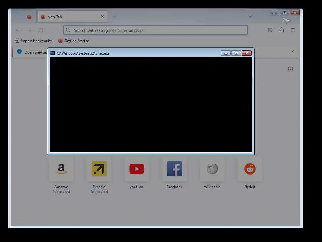
Task: Close the New Tab tab
Action: coord(103,17)
